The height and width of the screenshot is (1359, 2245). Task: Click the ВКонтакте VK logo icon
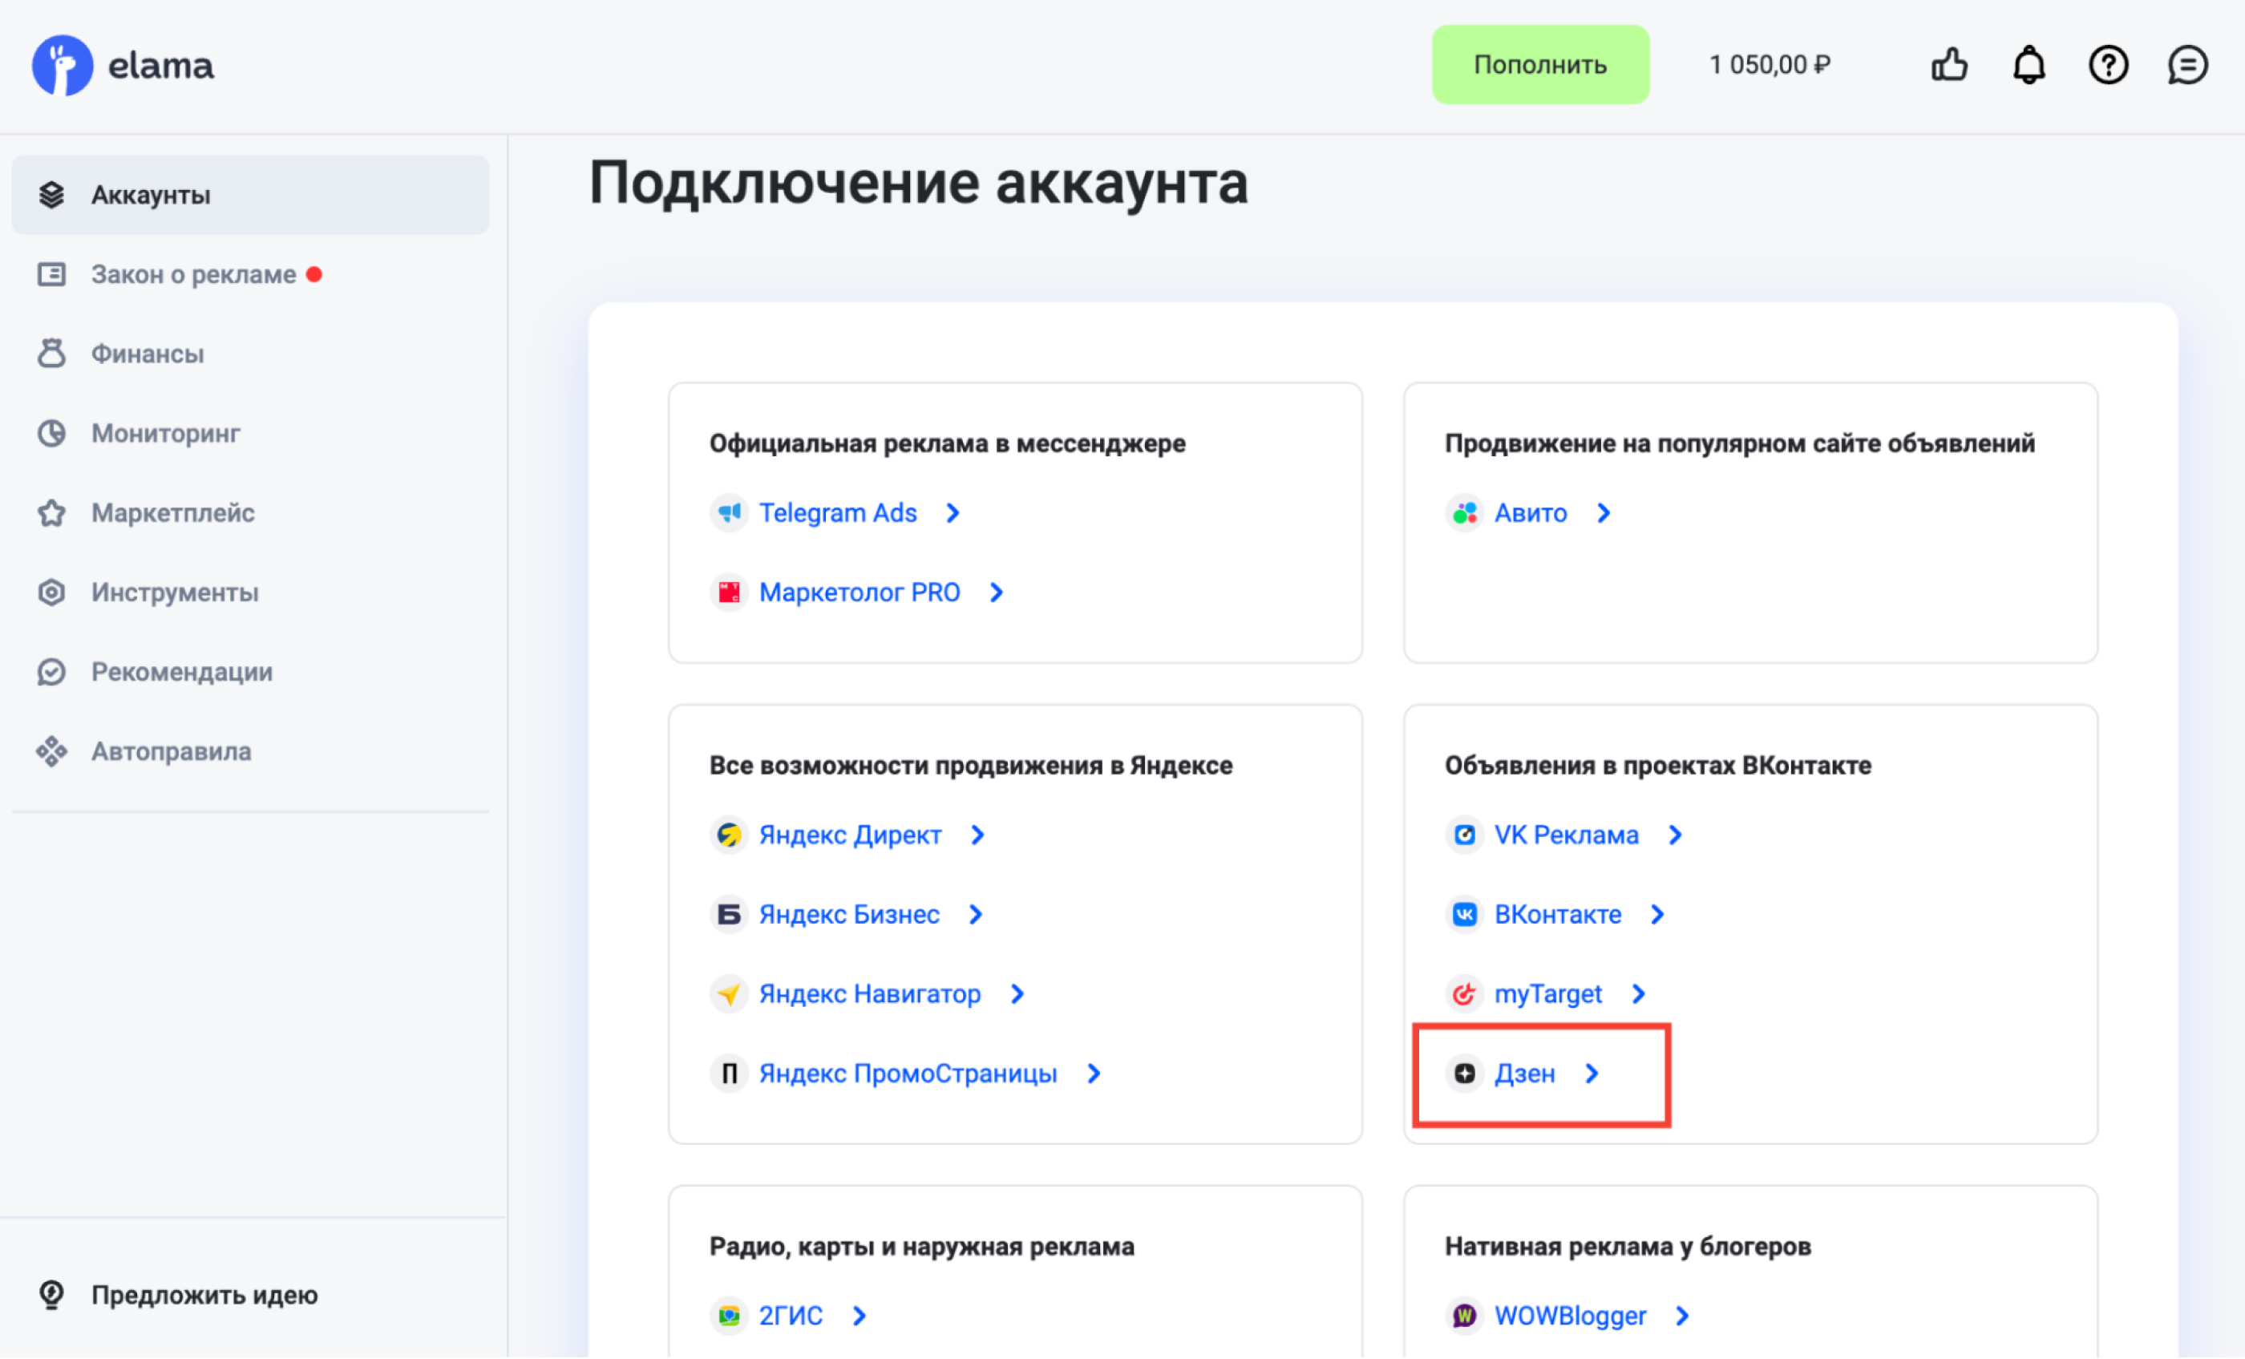1465,915
